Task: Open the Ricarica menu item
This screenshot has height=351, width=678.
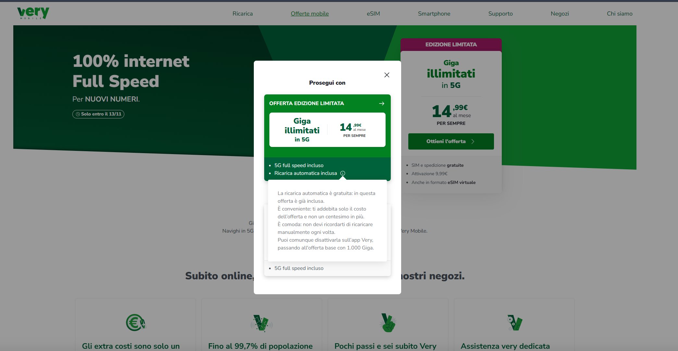Action: tap(242, 14)
